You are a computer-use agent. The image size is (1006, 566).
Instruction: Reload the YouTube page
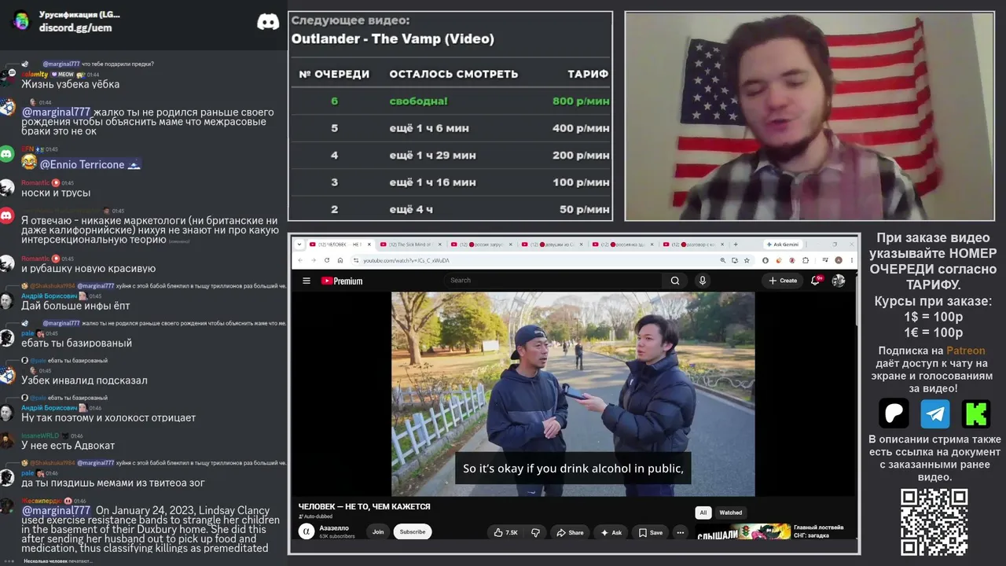click(x=327, y=260)
